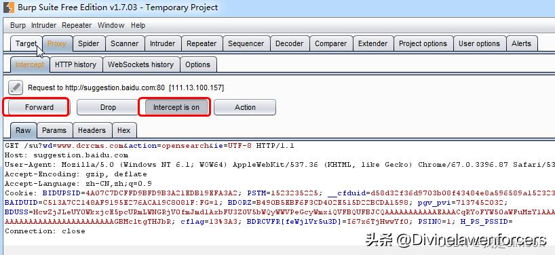The width and height of the screenshot is (555, 255).
Task: Click the Connection: close header line
Action: click(x=45, y=231)
